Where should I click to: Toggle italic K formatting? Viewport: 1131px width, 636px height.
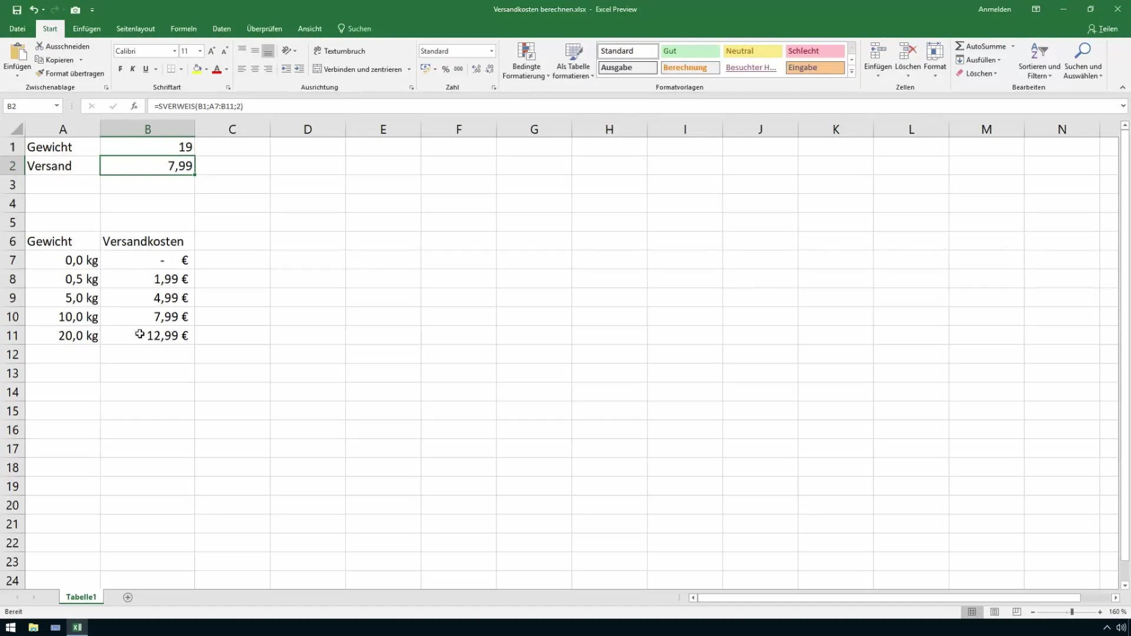pos(133,69)
